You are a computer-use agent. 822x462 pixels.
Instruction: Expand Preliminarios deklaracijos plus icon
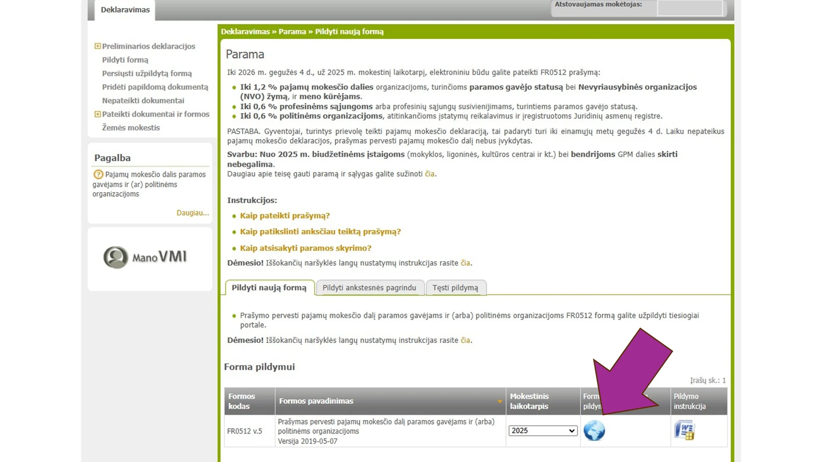97,46
